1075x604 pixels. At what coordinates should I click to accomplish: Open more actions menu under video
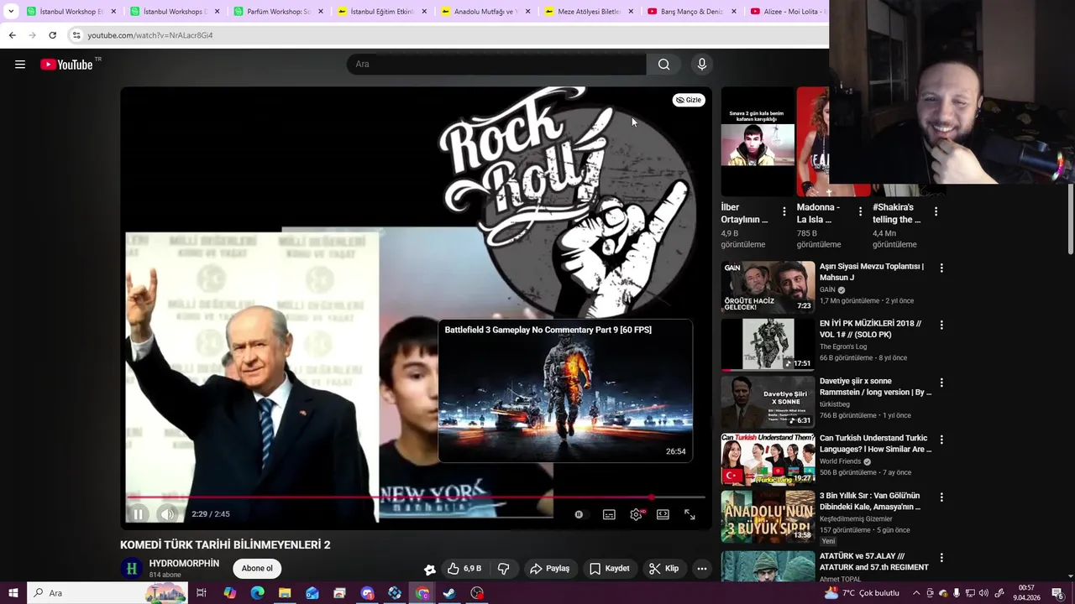coord(702,569)
